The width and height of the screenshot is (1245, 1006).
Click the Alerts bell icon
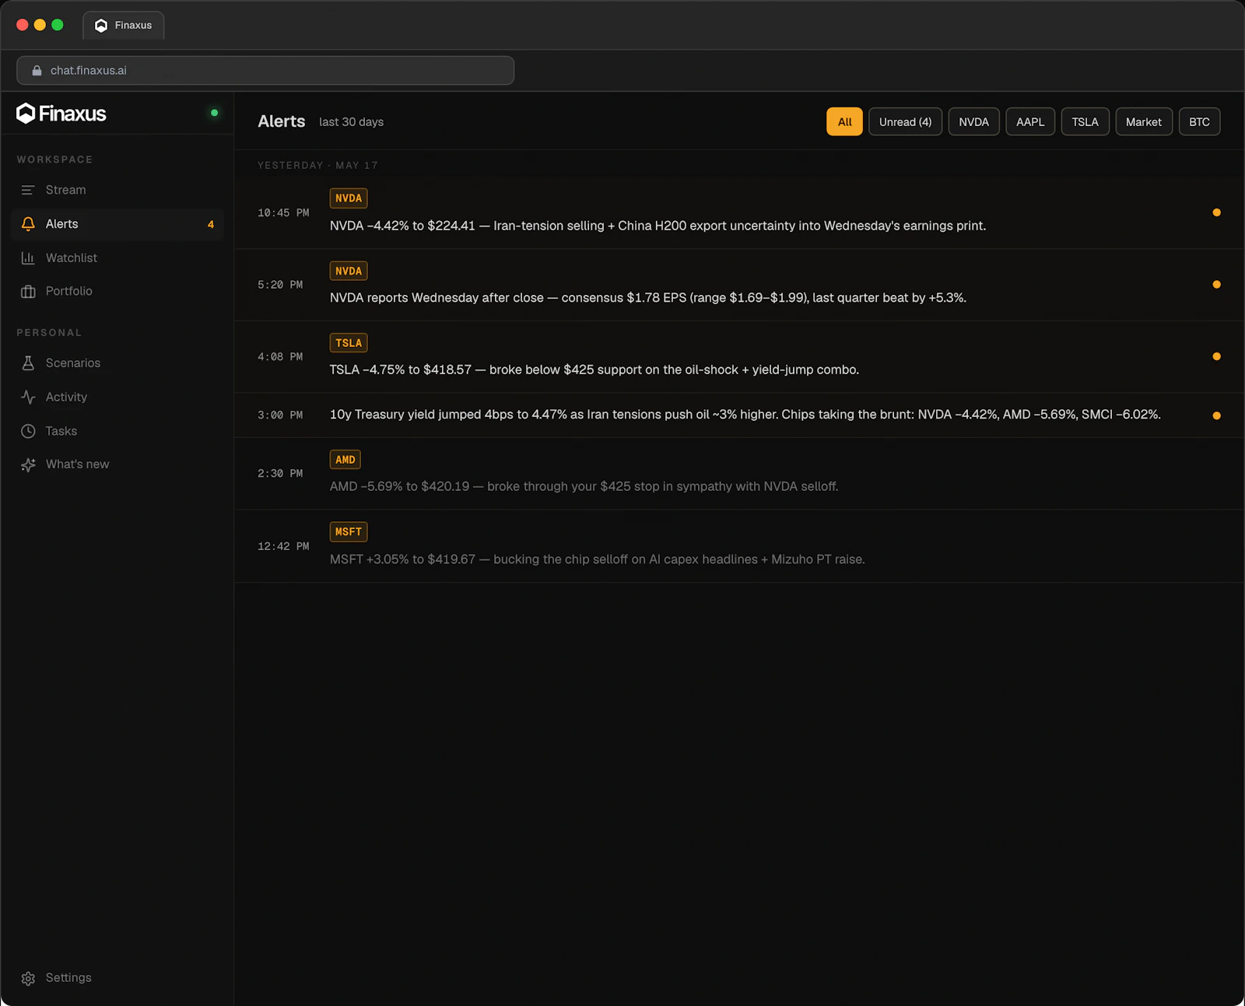(x=28, y=224)
